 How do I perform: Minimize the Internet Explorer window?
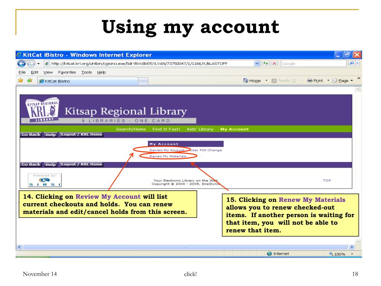338,55
